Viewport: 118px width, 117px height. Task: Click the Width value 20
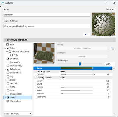(108, 84)
